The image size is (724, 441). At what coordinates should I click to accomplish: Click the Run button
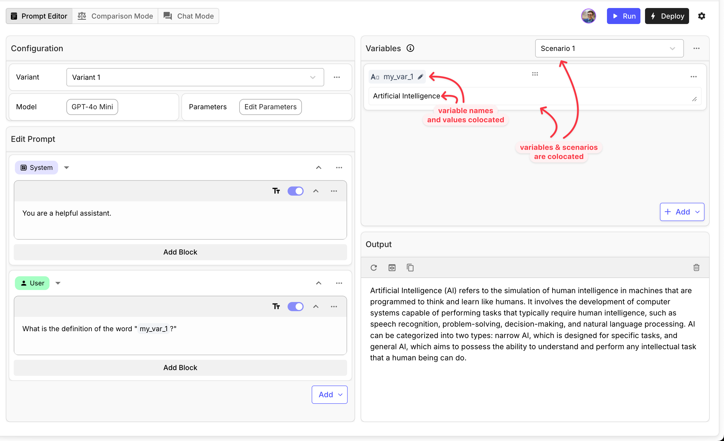(623, 16)
